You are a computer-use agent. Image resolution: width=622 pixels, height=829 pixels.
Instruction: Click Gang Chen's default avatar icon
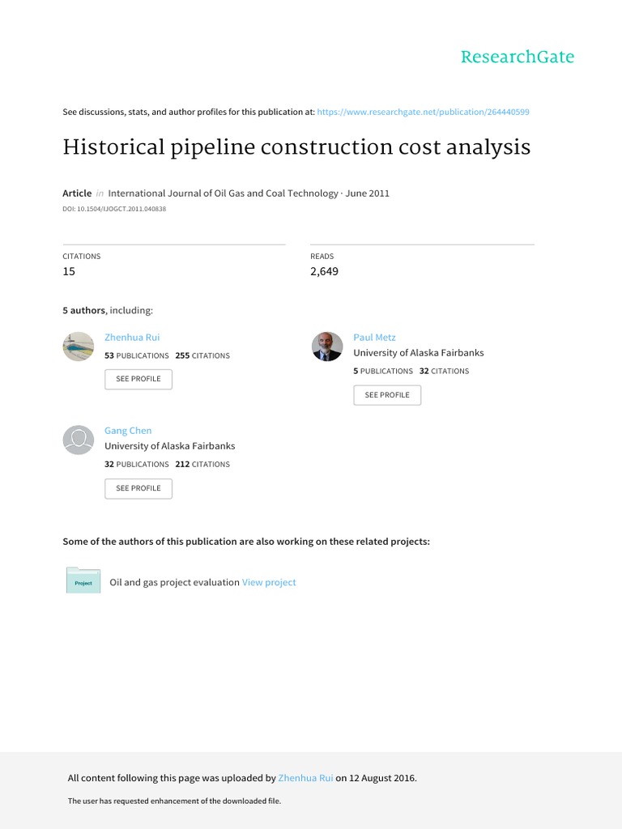click(79, 440)
